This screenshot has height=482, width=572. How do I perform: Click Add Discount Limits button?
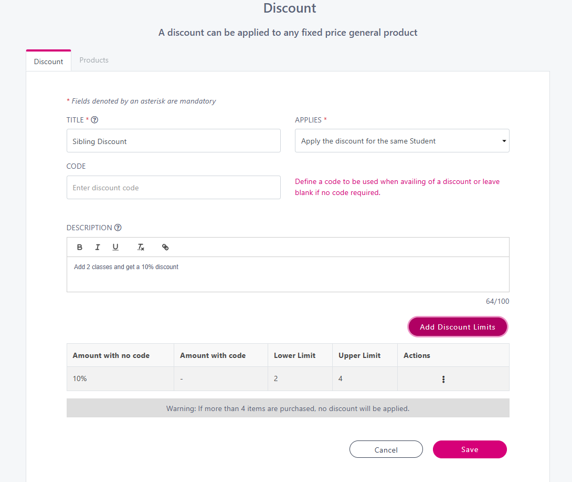pos(458,327)
